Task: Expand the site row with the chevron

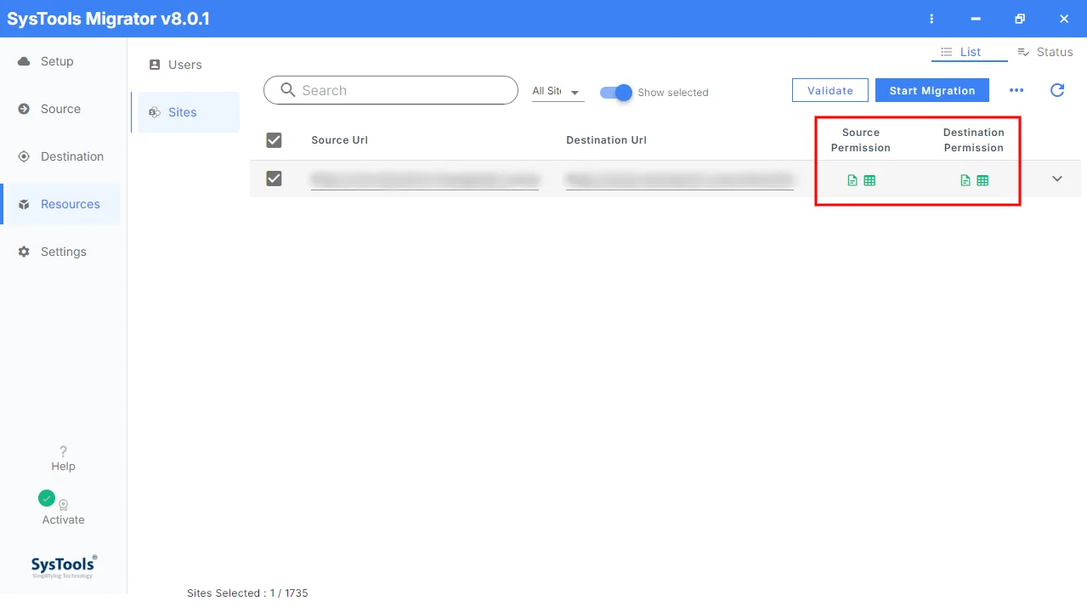Action: (x=1057, y=178)
